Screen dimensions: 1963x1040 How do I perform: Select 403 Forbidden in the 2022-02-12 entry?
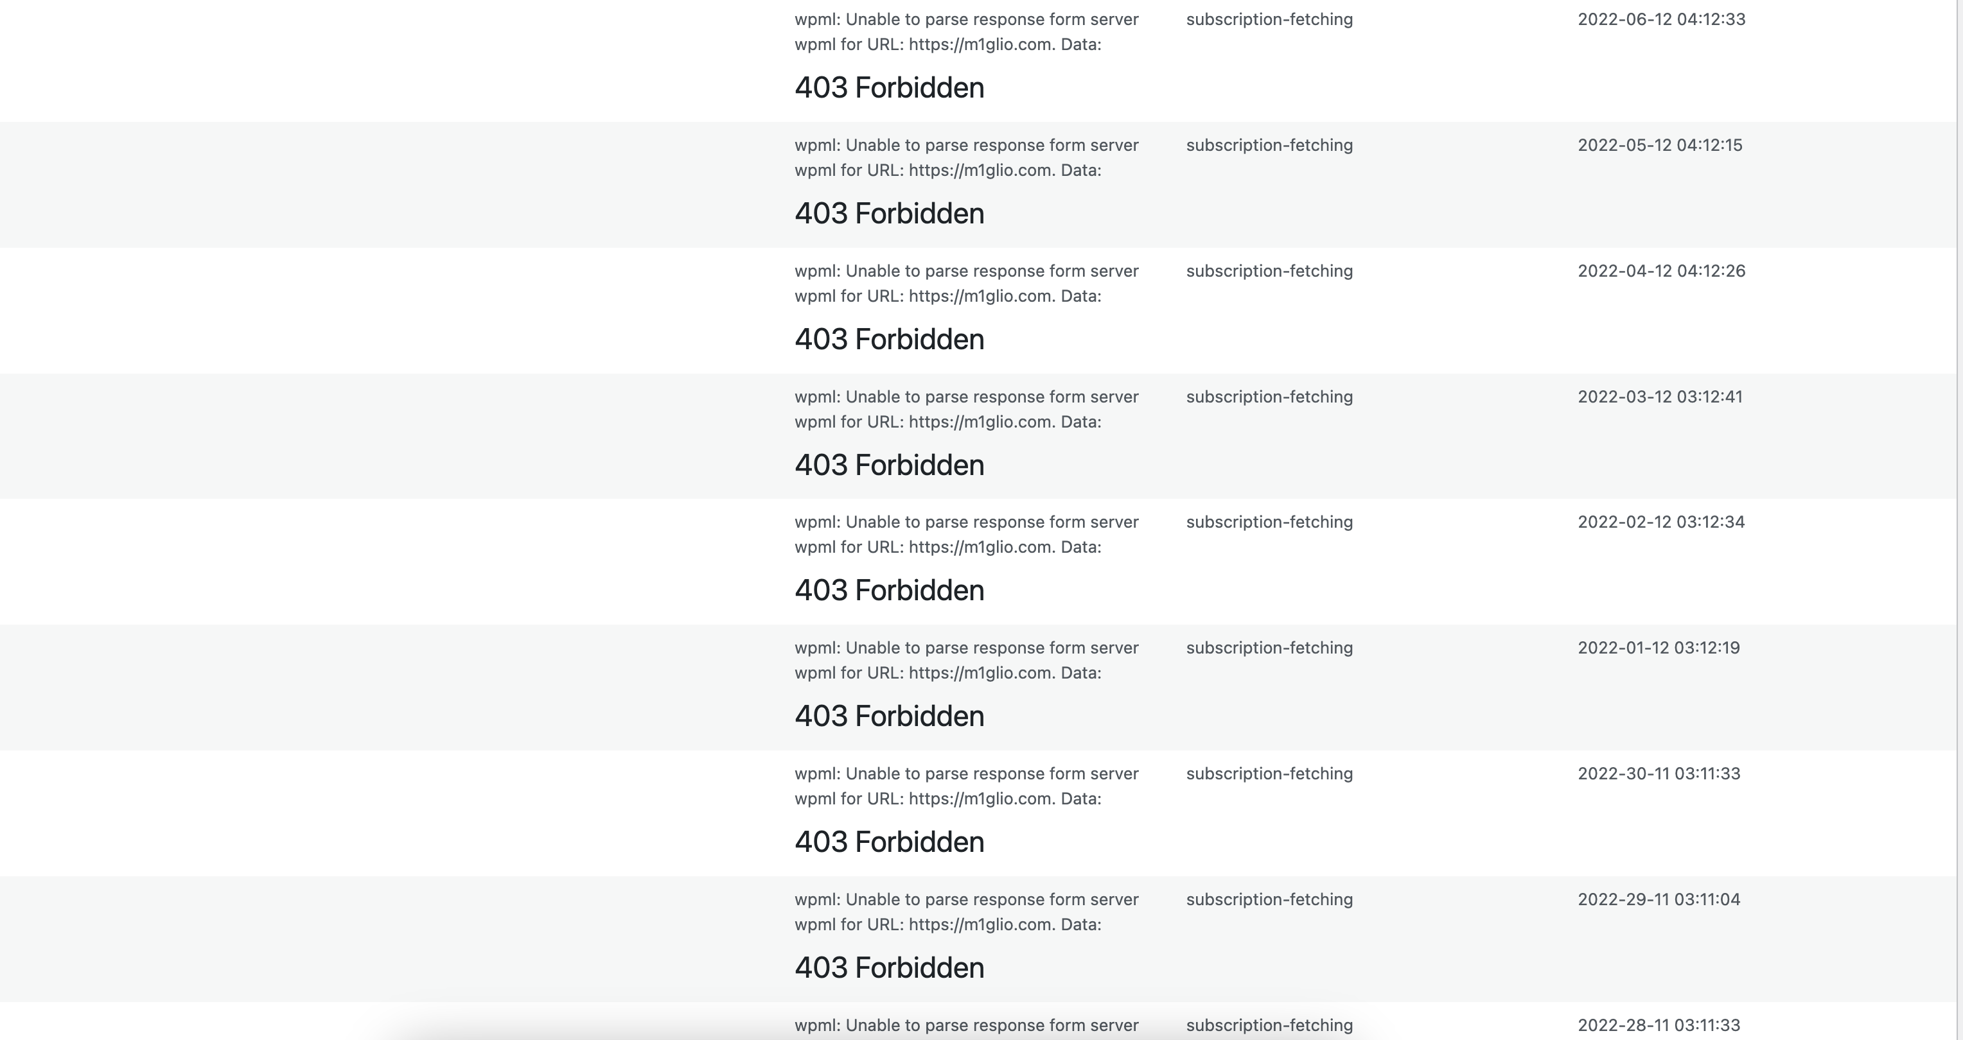pos(889,590)
